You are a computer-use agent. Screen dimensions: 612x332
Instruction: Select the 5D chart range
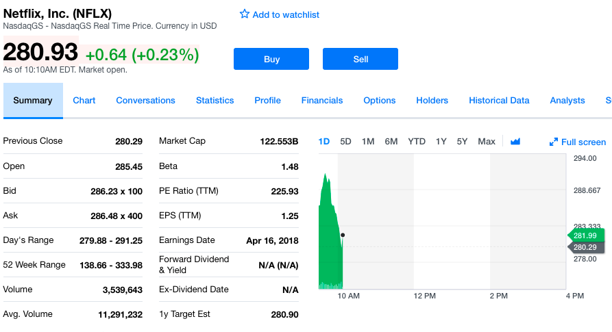(345, 142)
